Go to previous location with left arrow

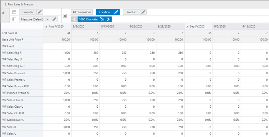click(74, 19)
